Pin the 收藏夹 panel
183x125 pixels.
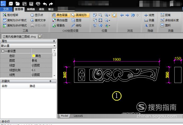pyautogui.click(x=51, y=81)
